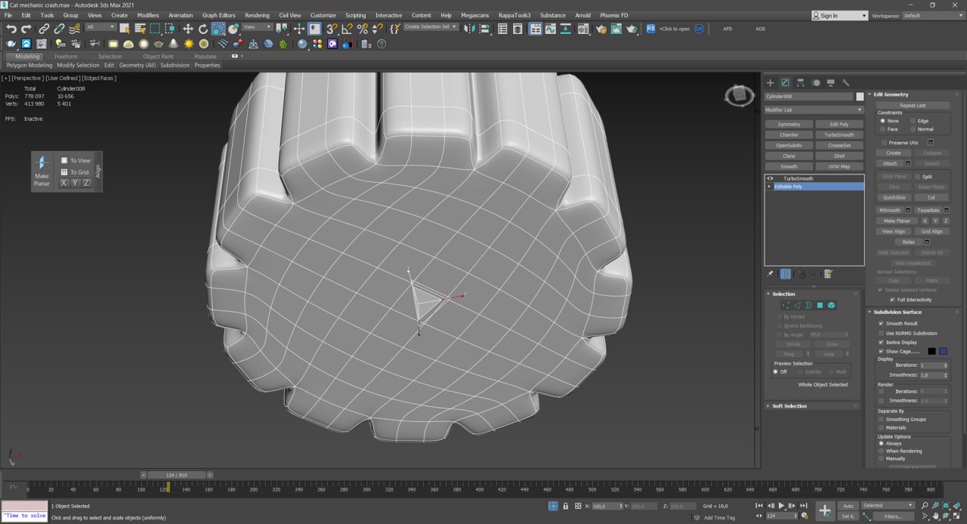Activate the Rotate tool icon
This screenshot has height=524, width=967.
pos(202,29)
